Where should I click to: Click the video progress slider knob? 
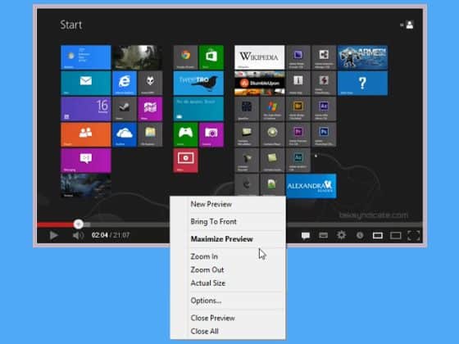[78, 224]
